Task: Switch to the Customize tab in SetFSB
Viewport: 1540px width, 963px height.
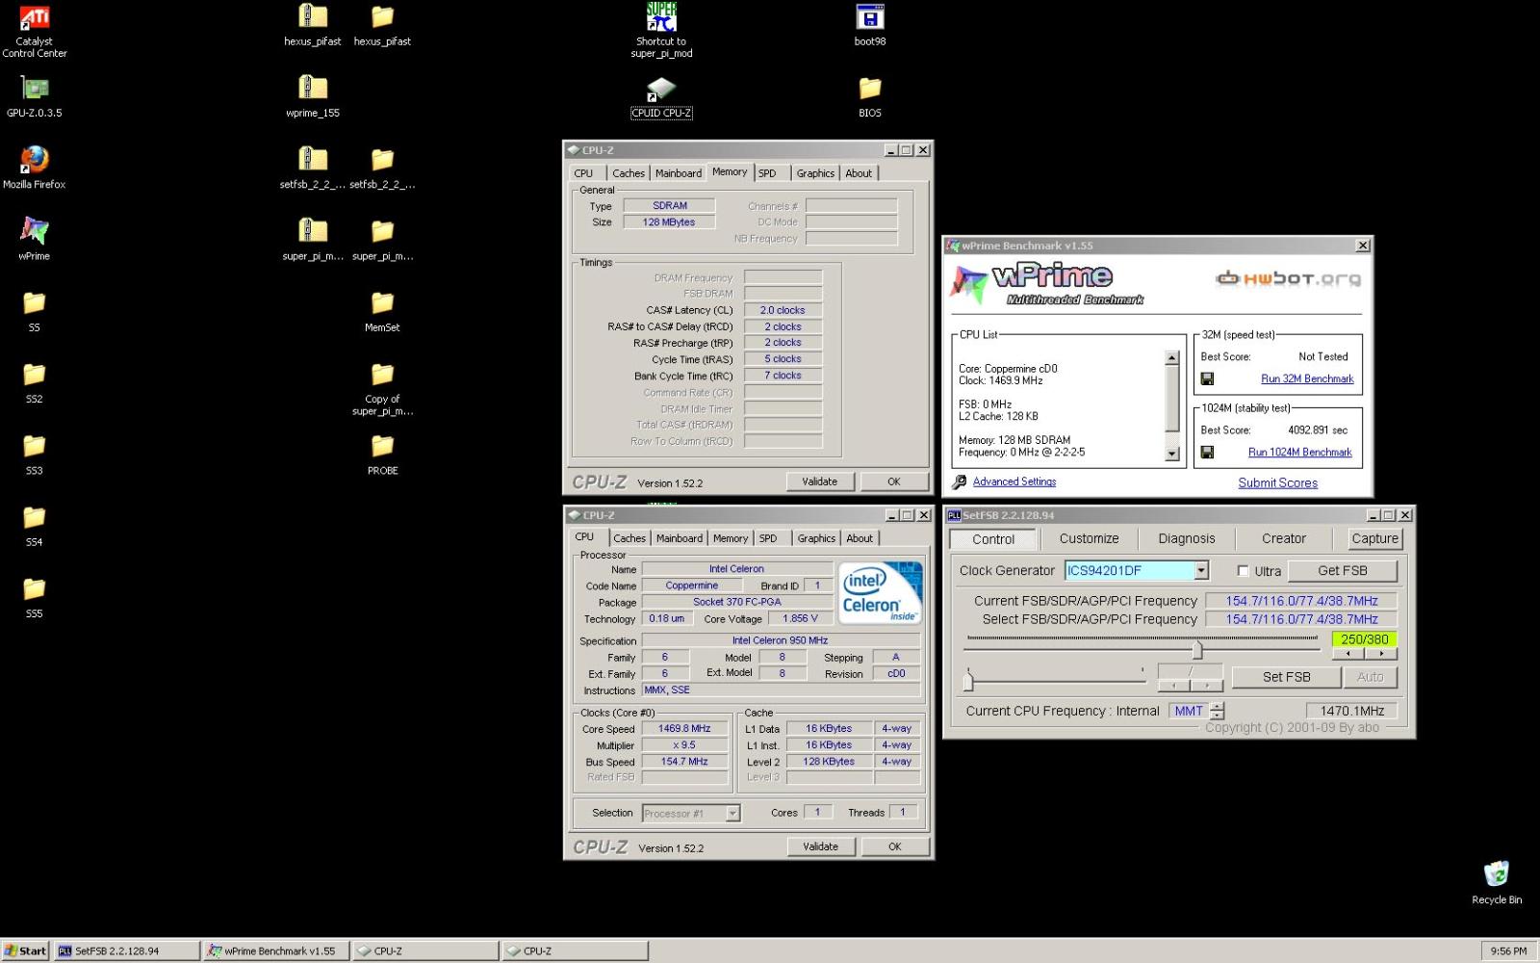Action: 1089,539
